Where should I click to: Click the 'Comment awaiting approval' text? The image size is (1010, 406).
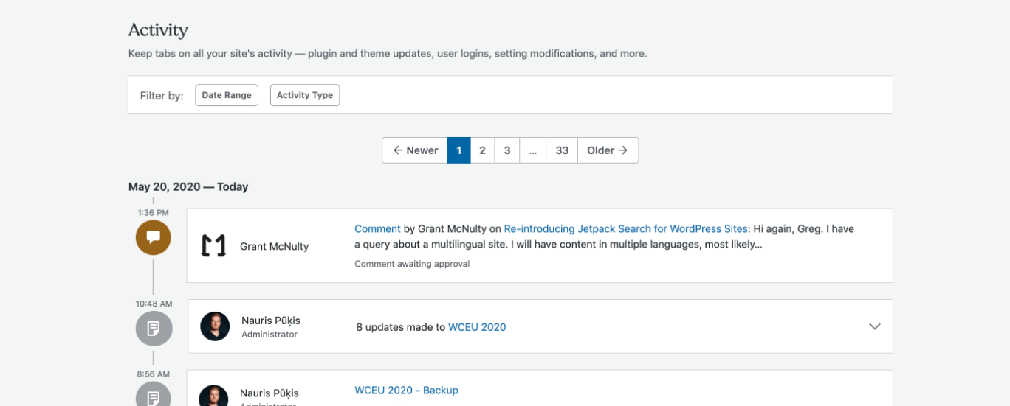tap(412, 264)
